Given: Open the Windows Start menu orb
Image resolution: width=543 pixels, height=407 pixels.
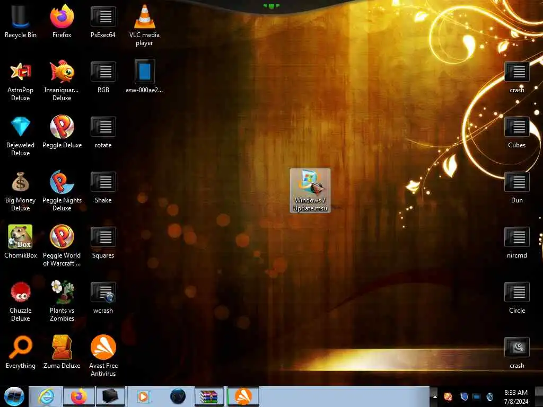Looking at the screenshot, I should [x=14, y=396].
